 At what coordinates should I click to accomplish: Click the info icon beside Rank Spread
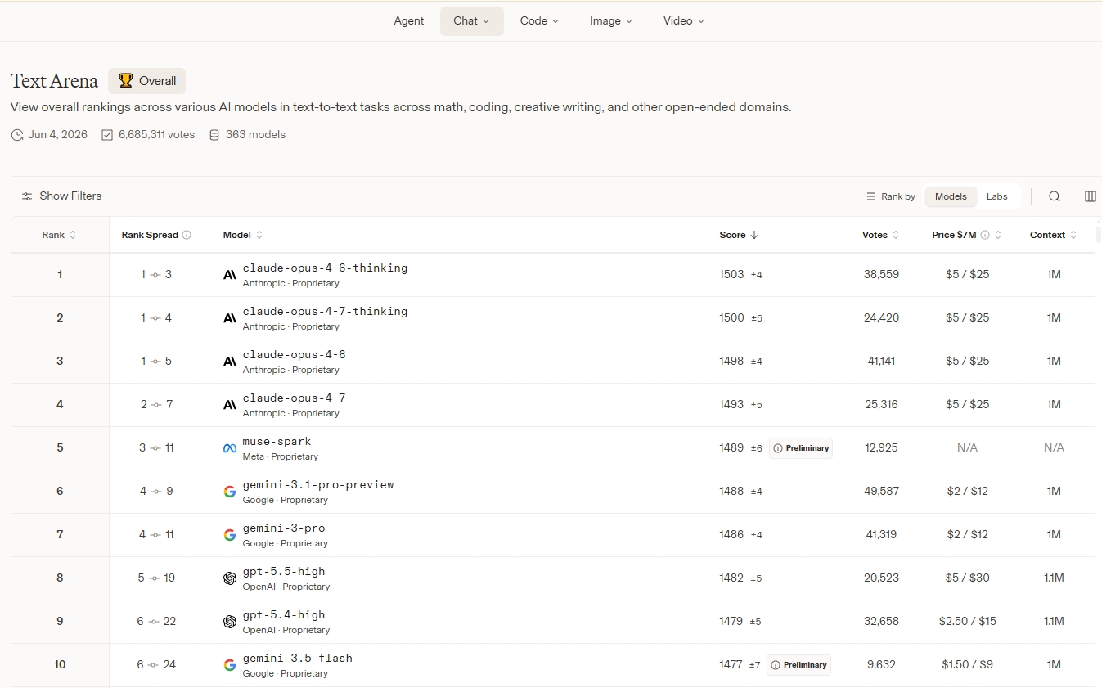pos(187,235)
